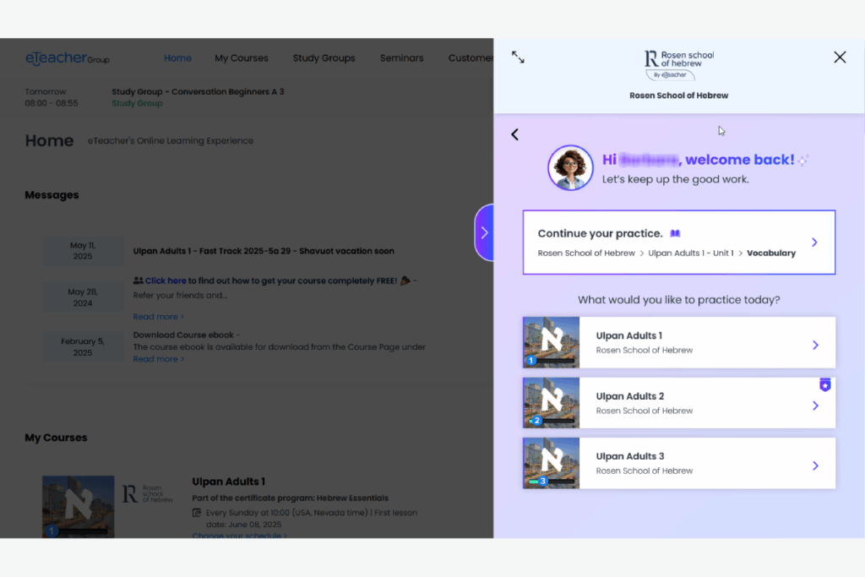Open the Study Groups menu item
865x577 pixels.
pyautogui.click(x=324, y=58)
